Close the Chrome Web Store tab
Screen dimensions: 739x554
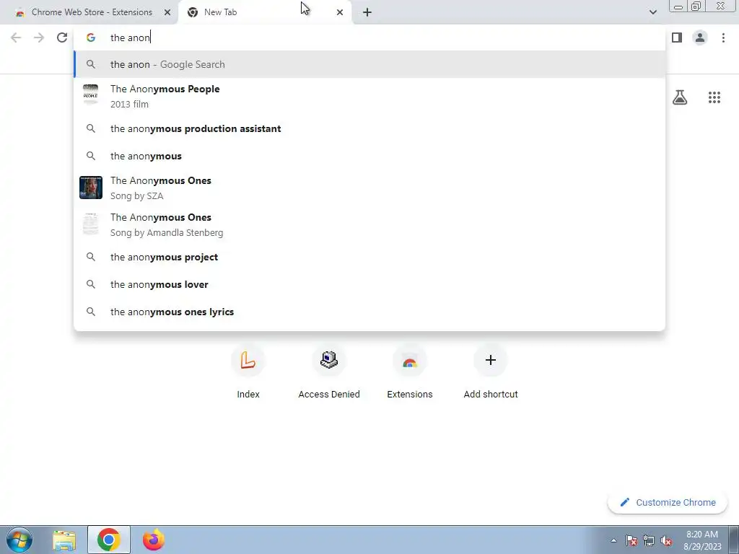tap(167, 12)
